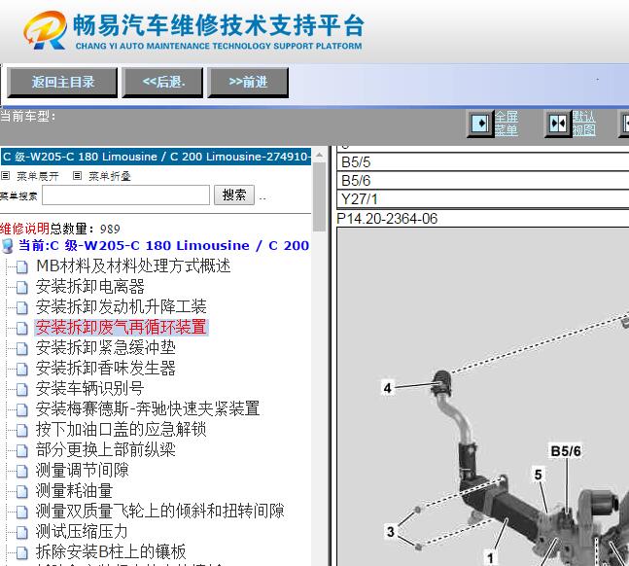Click callout number 5 in diagram
The image size is (629, 566).
539,475
